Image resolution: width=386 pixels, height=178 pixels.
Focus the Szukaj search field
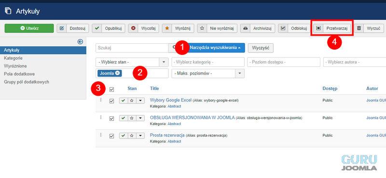(x=132, y=48)
